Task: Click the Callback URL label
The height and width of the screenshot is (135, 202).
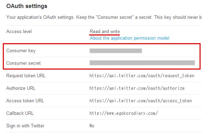Action: pos(20,113)
